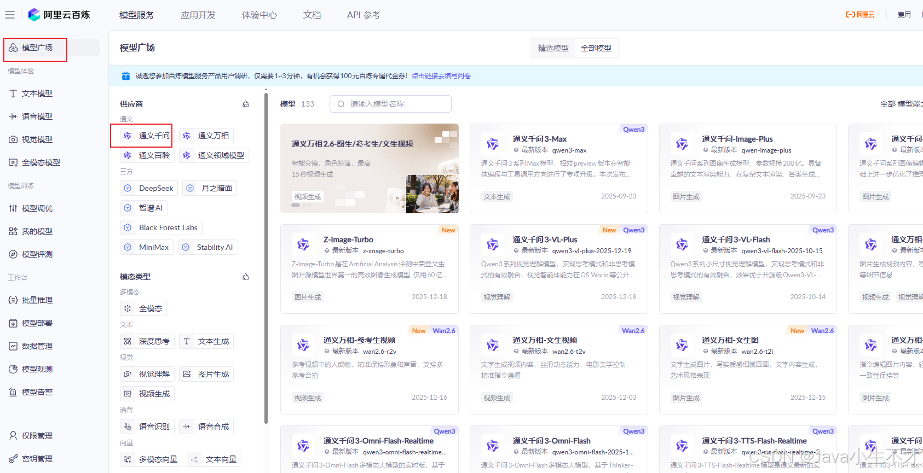
Task: Open the 模型调优 sidebar icon
Action: (x=13, y=208)
